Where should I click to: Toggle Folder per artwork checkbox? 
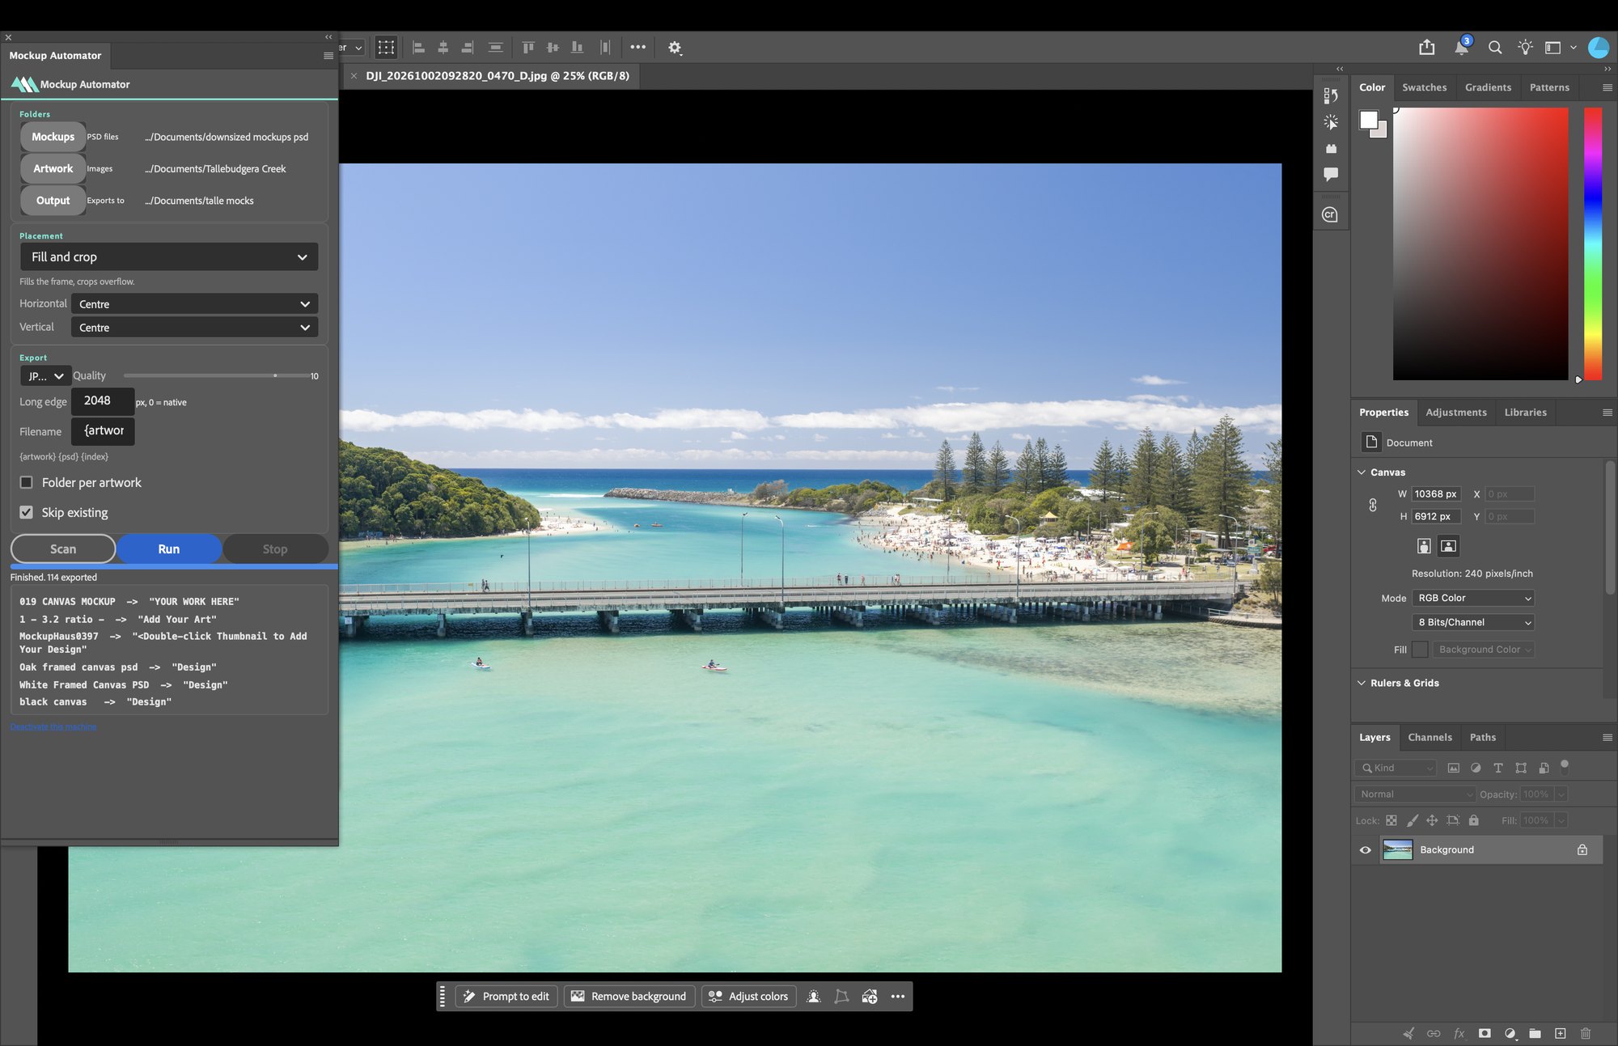coord(27,482)
